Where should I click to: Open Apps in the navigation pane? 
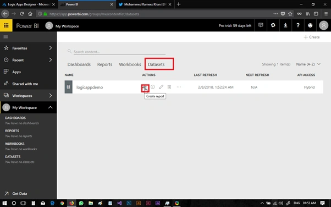(x=16, y=72)
